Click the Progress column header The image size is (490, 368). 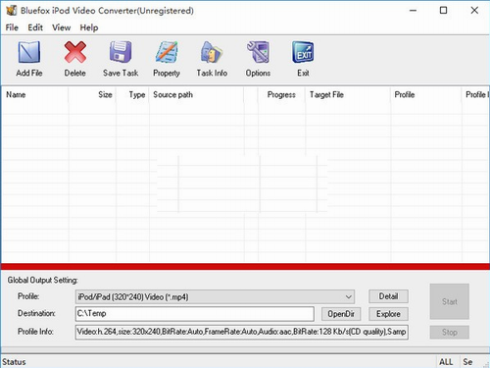(x=281, y=95)
